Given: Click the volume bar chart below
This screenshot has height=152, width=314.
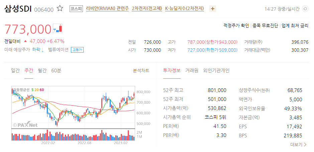Looking at the screenshot, I should tap(73, 135).
